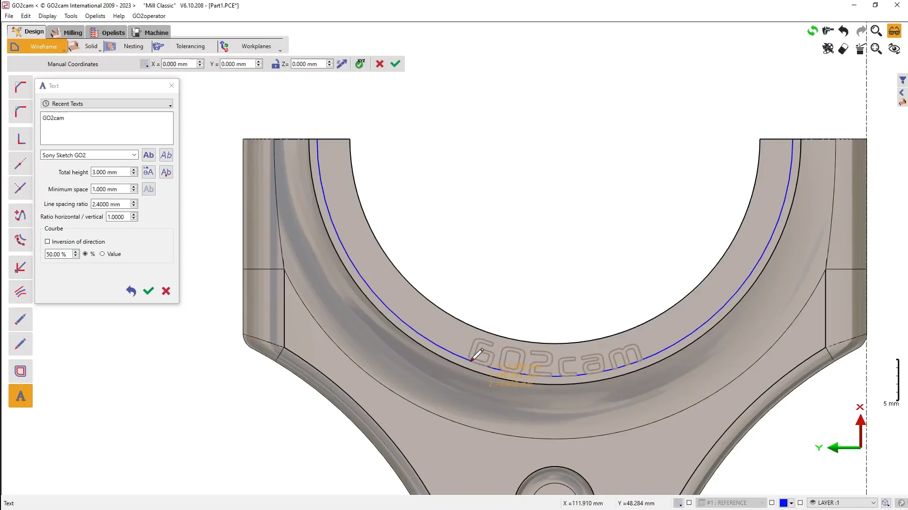The image size is (908, 510).
Task: Switch to the Milling tab
Action: 67,32
